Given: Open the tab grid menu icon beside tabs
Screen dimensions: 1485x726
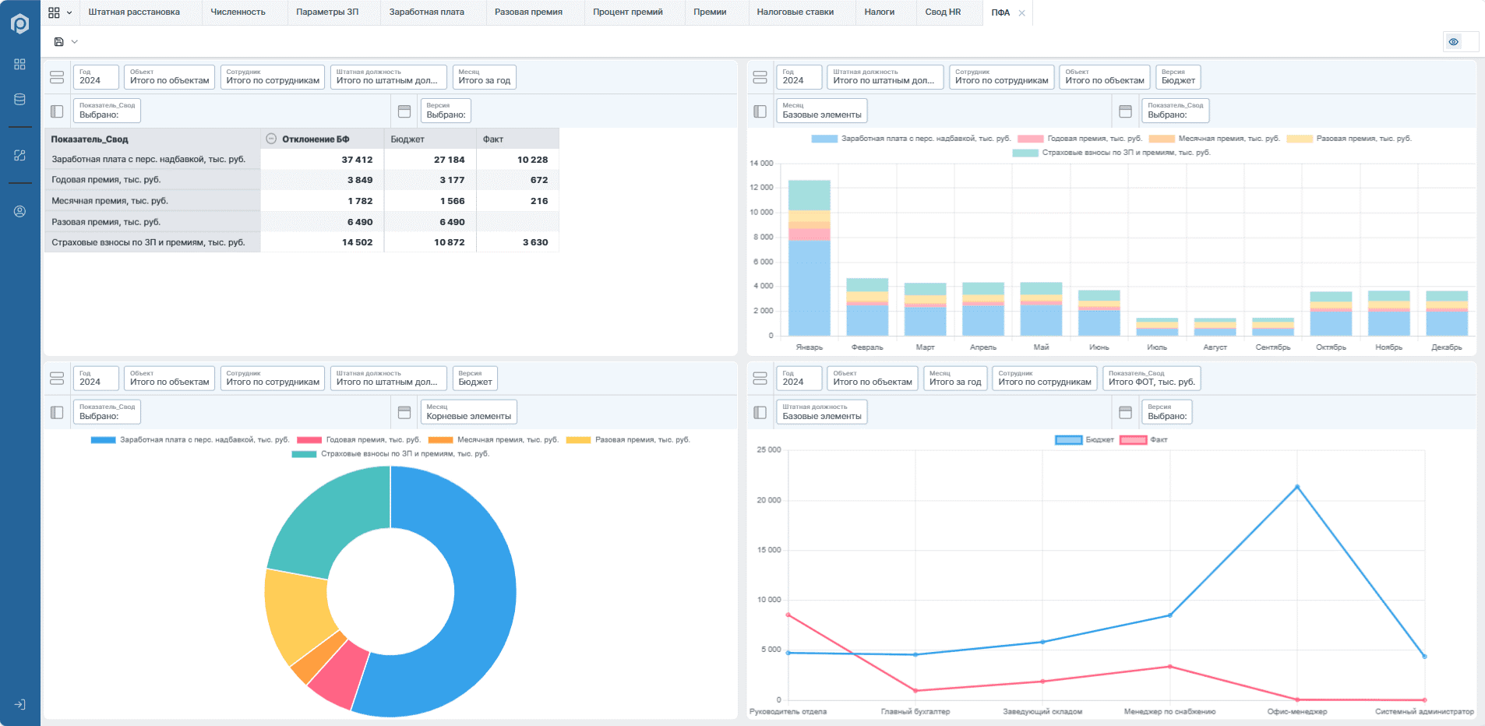Looking at the screenshot, I should point(54,12).
